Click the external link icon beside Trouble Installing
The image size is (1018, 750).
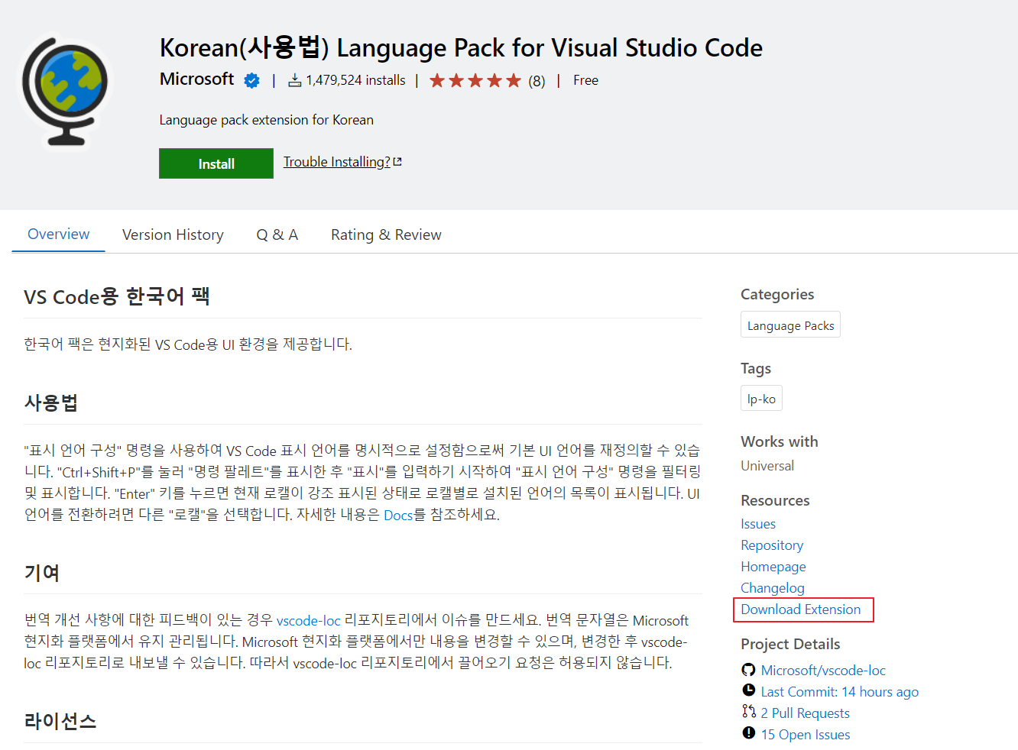coord(397,162)
